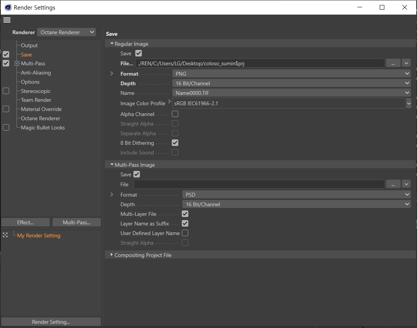The height and width of the screenshot is (328, 417).
Task: Expand Regular Image Format options chevron
Action: (112, 73)
